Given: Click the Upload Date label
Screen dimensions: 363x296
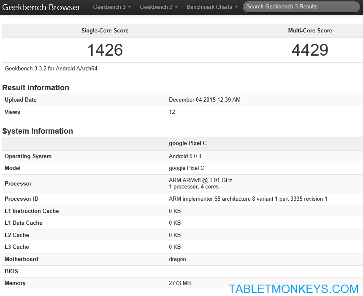Looking at the screenshot, I should pyautogui.click(x=21, y=100).
